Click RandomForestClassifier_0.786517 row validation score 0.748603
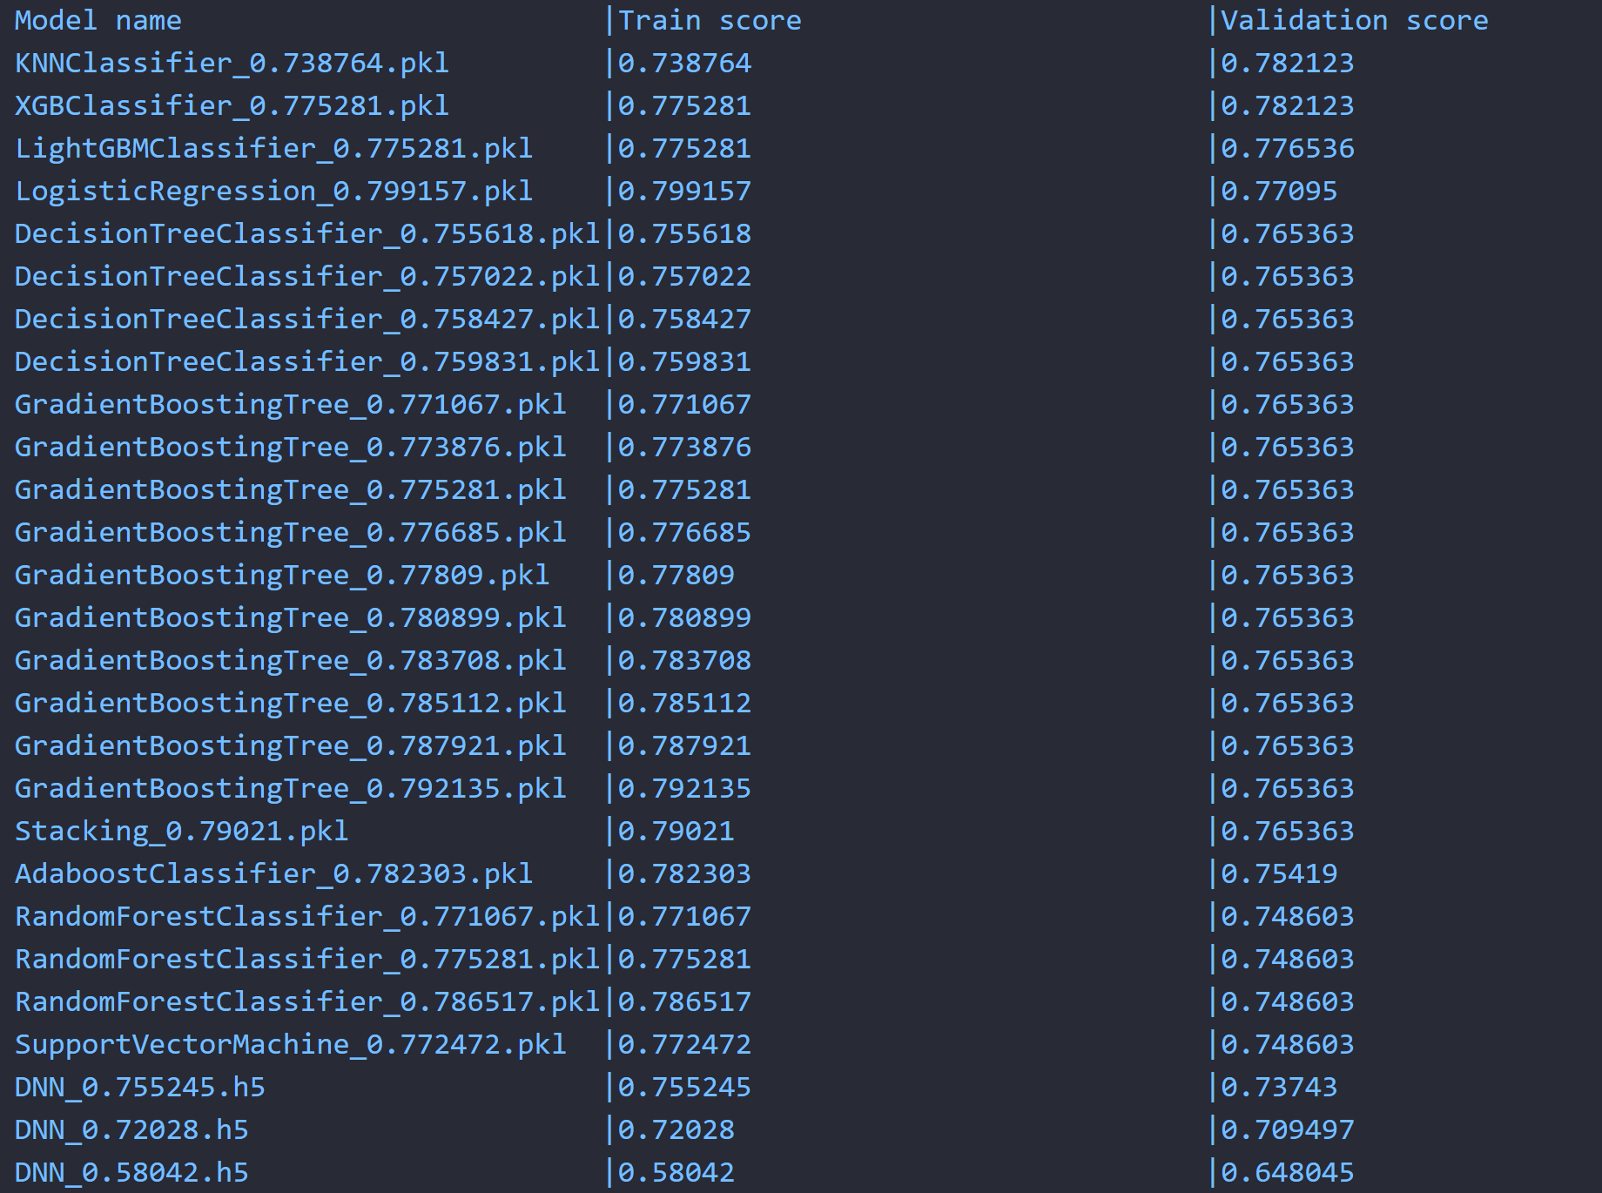1602x1193 pixels. coord(1288,1002)
